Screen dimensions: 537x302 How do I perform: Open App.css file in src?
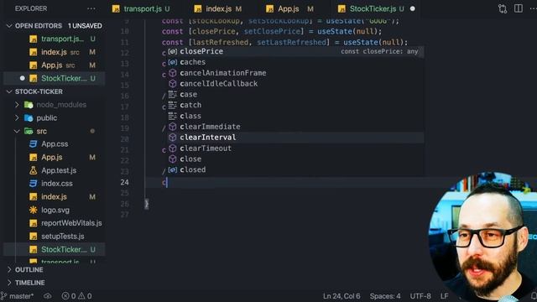tap(55, 144)
